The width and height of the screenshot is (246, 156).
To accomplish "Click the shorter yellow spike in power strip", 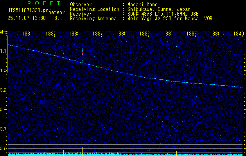I will pos(63,152).
